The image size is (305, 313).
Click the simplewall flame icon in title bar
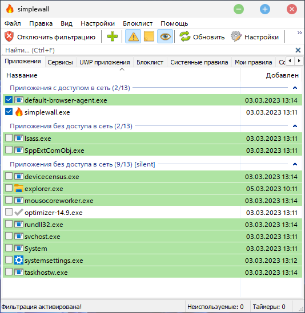10,9
